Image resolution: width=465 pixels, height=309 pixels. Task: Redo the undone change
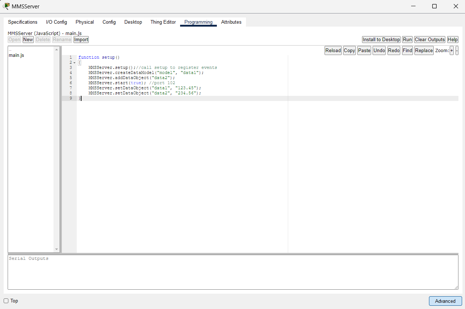click(393, 50)
